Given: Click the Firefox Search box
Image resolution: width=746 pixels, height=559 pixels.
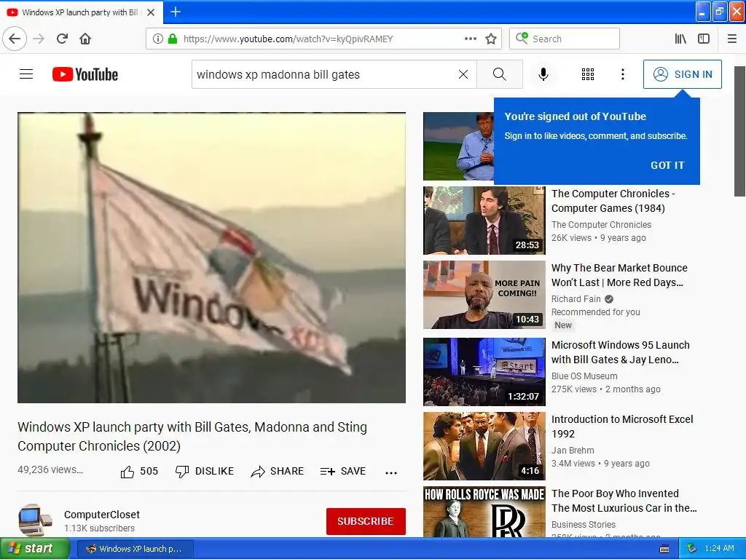Looking at the screenshot, I should tap(565, 39).
